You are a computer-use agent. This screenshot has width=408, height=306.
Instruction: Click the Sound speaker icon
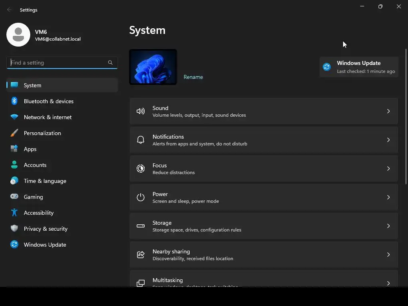pyautogui.click(x=141, y=111)
